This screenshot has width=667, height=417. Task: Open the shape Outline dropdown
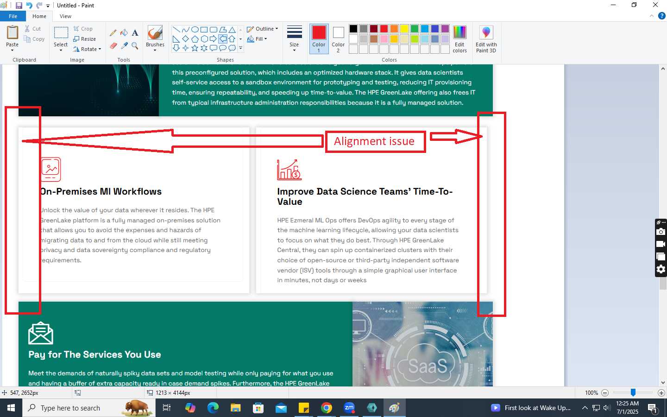(x=263, y=29)
